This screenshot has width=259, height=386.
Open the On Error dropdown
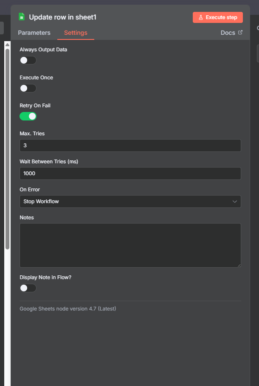(130, 201)
